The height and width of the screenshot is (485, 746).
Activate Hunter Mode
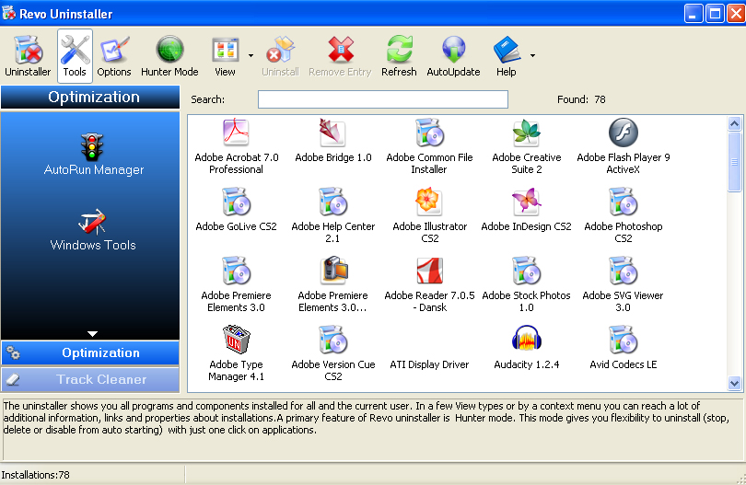click(x=169, y=56)
